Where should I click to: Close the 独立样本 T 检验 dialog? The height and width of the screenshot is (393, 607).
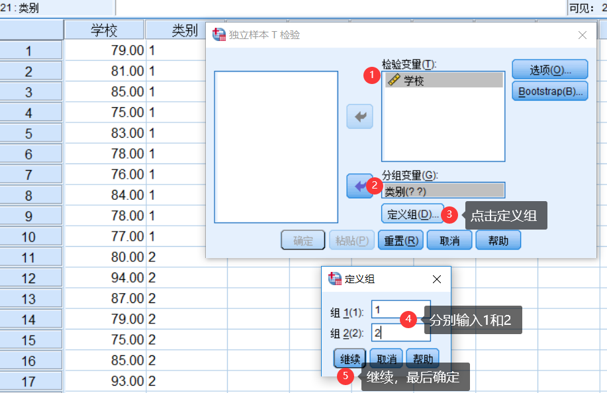(x=583, y=35)
